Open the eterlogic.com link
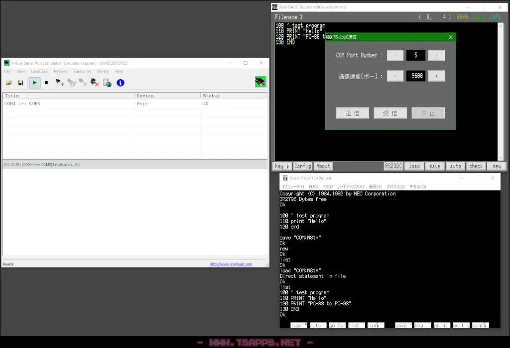The height and width of the screenshot is (348, 510). click(x=231, y=264)
